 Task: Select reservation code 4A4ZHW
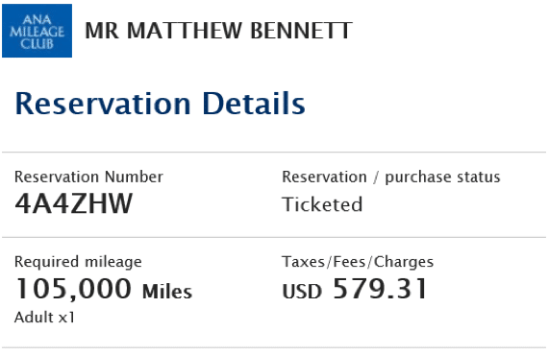[x=73, y=203]
